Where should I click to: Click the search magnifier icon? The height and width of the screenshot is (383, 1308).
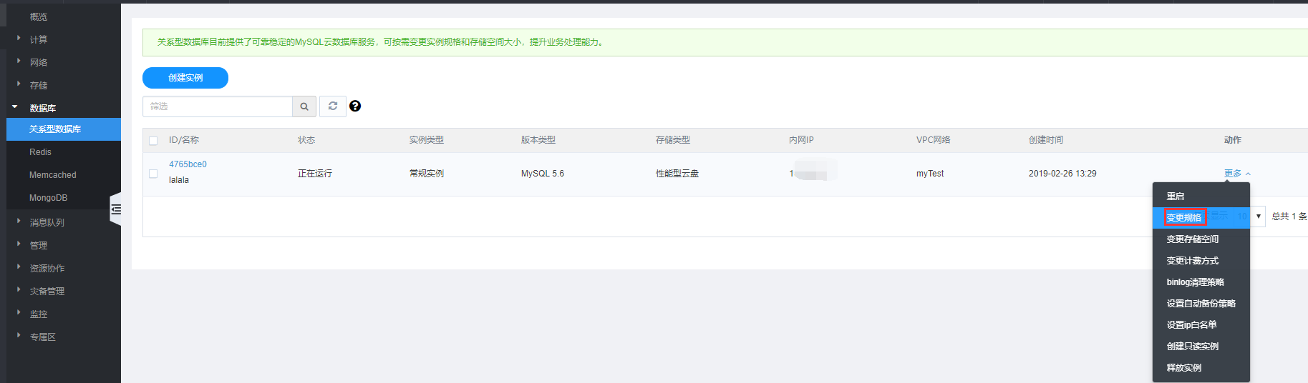[x=304, y=106]
